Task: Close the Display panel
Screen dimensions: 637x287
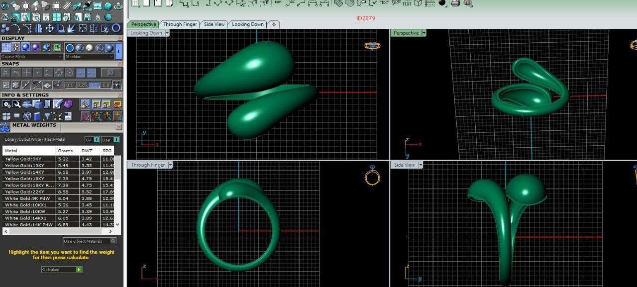Action: click(120, 38)
